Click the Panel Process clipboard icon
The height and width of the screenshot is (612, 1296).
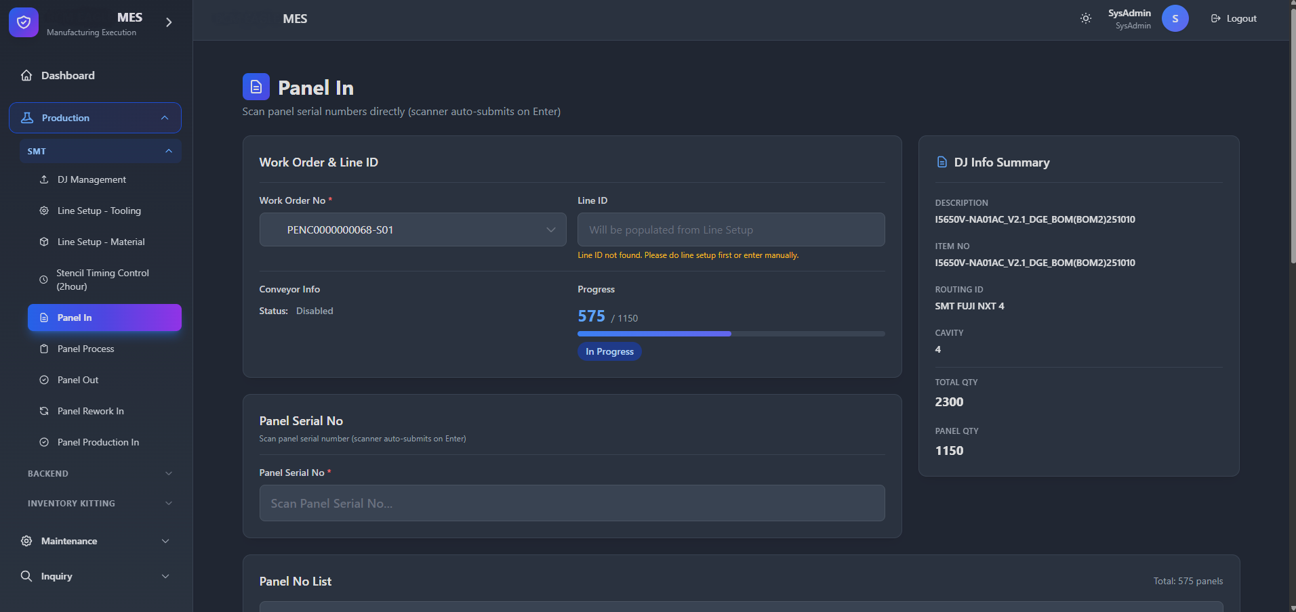(x=44, y=349)
